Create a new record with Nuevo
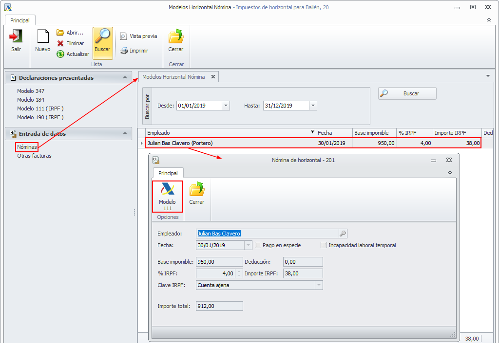The image size is (499, 343). (x=43, y=37)
